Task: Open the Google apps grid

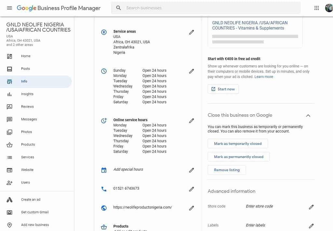Action: pyautogui.click(x=316, y=8)
